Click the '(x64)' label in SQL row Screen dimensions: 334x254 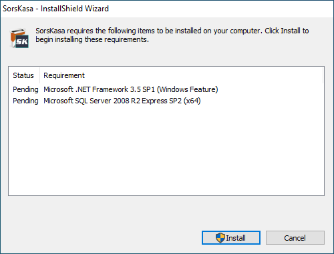click(192, 101)
